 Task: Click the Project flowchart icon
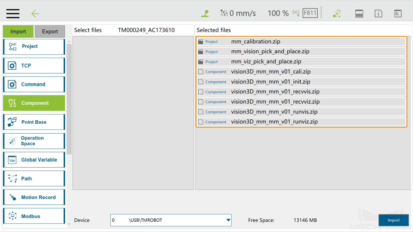pos(12,46)
